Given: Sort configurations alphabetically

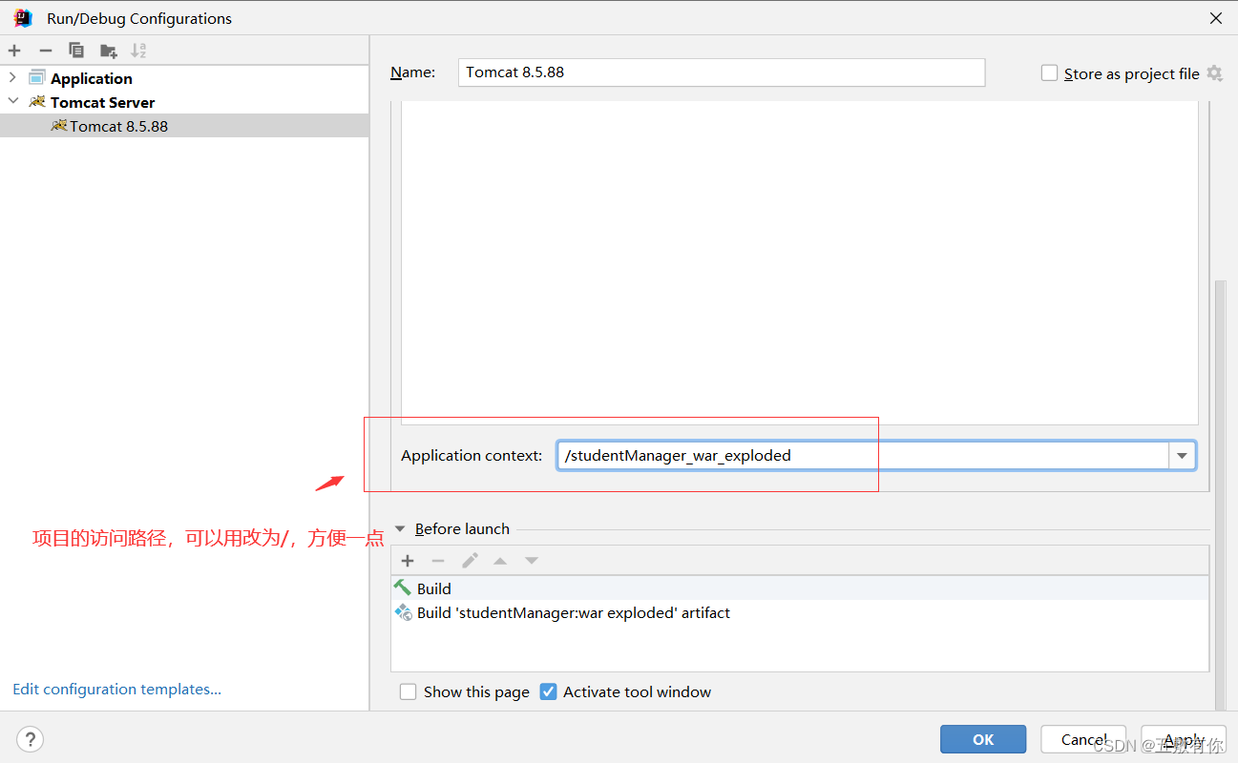Looking at the screenshot, I should click(x=138, y=51).
